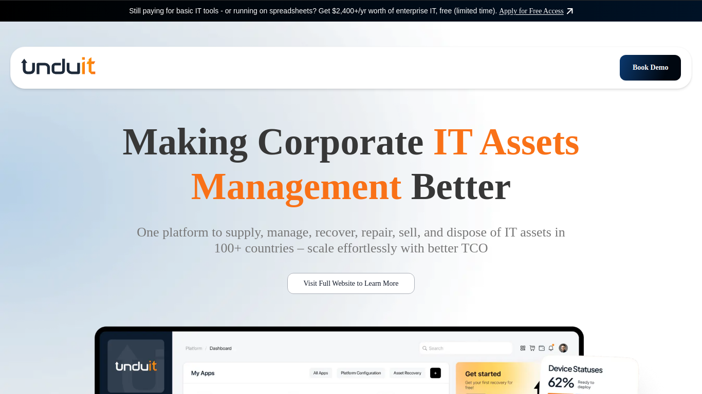Click the unduit logo in dashboard sidebar
Image resolution: width=702 pixels, height=394 pixels.
(136, 366)
